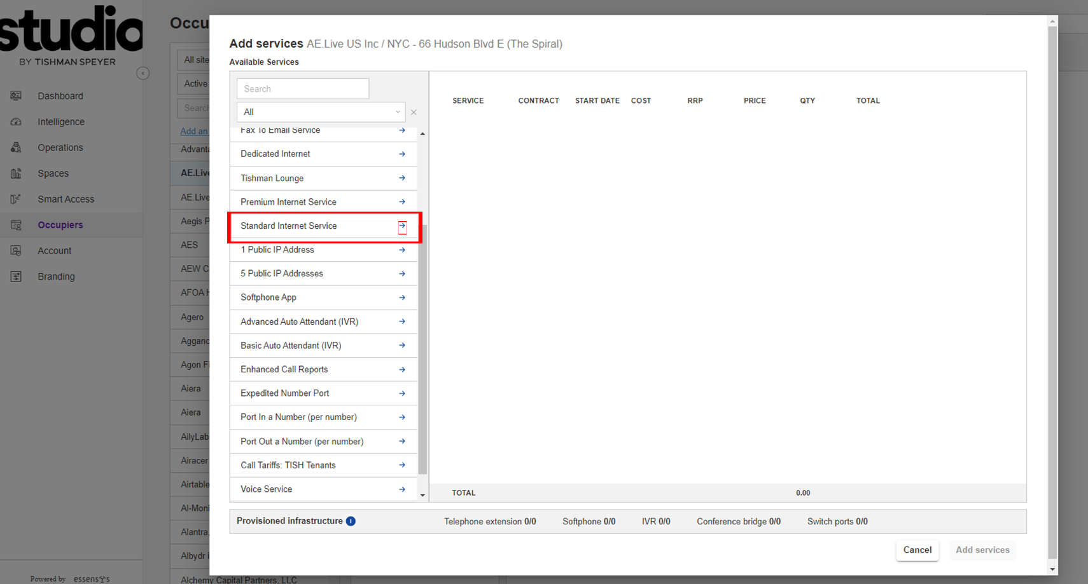Add Dedicated Internet using its arrow icon

(x=402, y=154)
